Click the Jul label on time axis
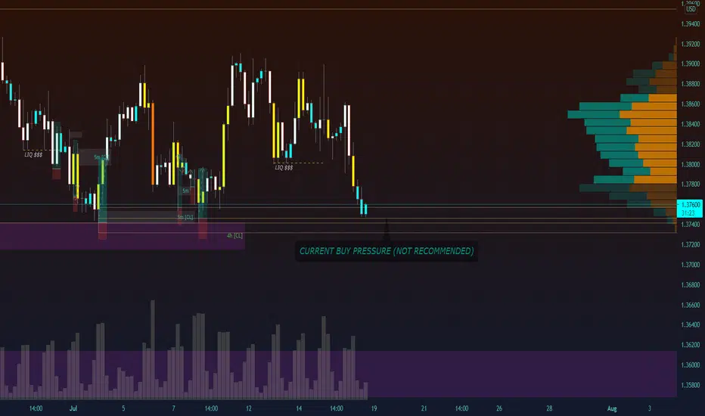Screen dimensions: 705x416 point(73,408)
